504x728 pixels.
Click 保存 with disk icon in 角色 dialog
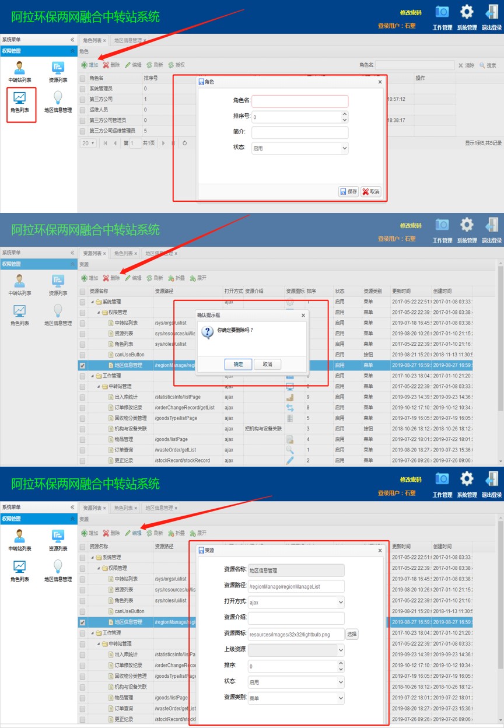(x=348, y=191)
